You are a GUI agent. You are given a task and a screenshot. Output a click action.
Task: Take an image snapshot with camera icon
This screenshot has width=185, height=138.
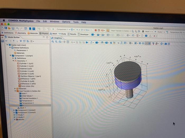click(x=166, y=44)
